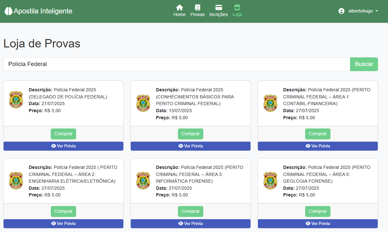This screenshot has width=388, height=232.
Task: Click Geologia Forense exam badge image
Action: (x=270, y=181)
